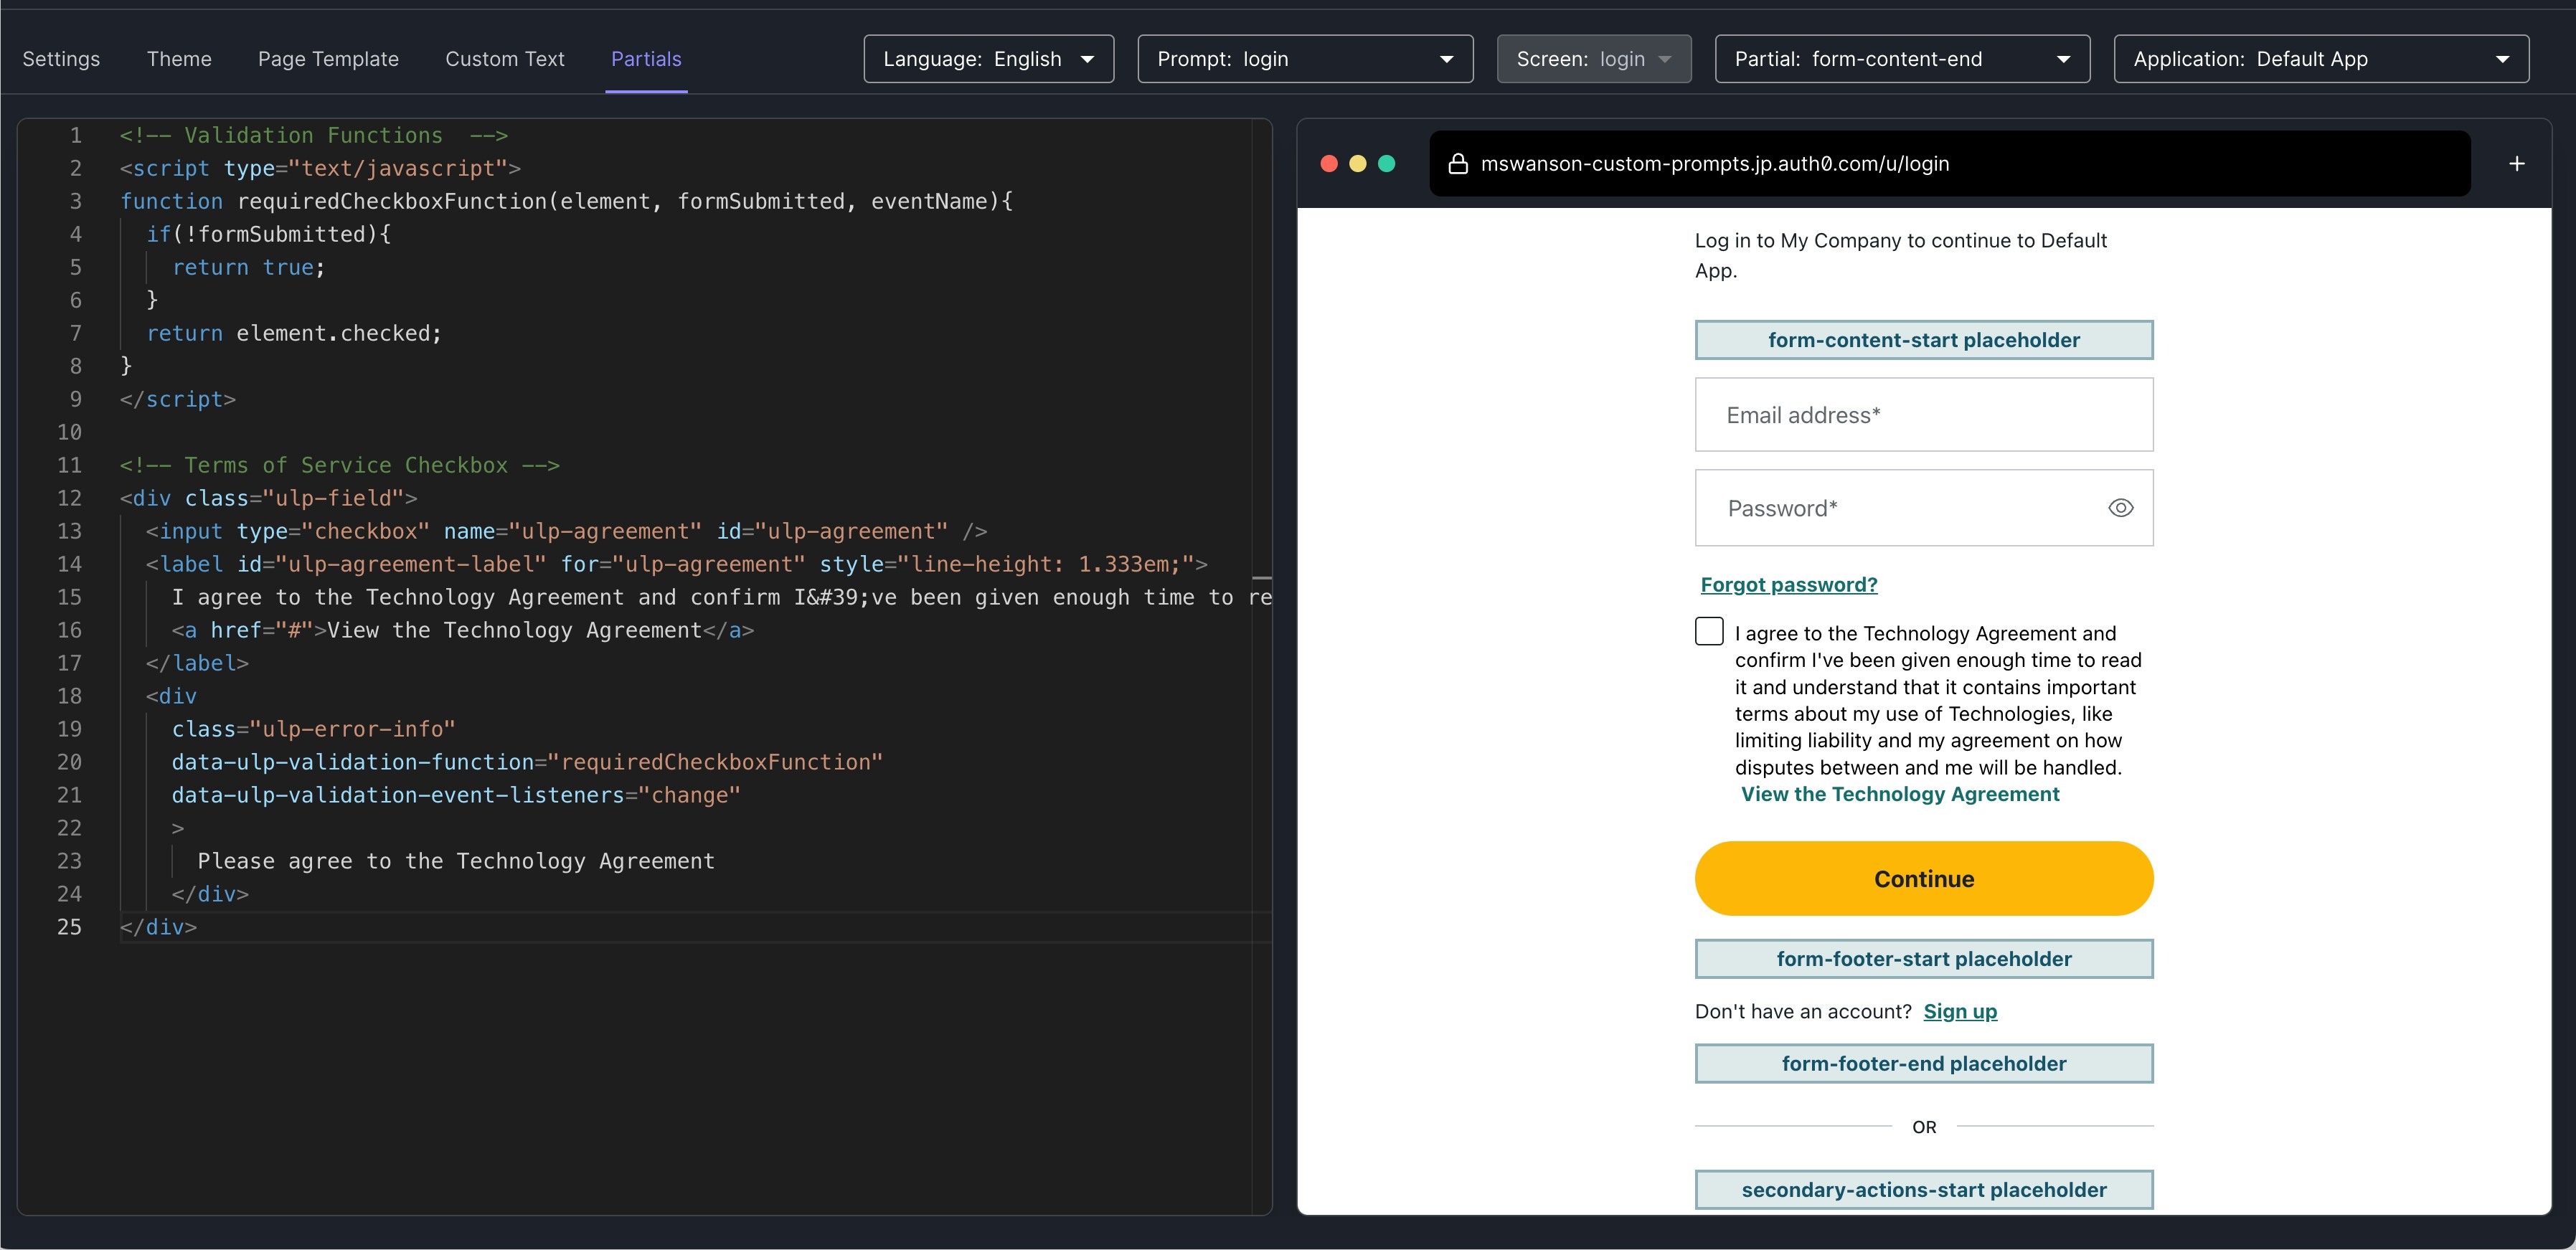The image size is (2576, 1250).
Task: Click the lock icon in URL bar
Action: (1458, 164)
